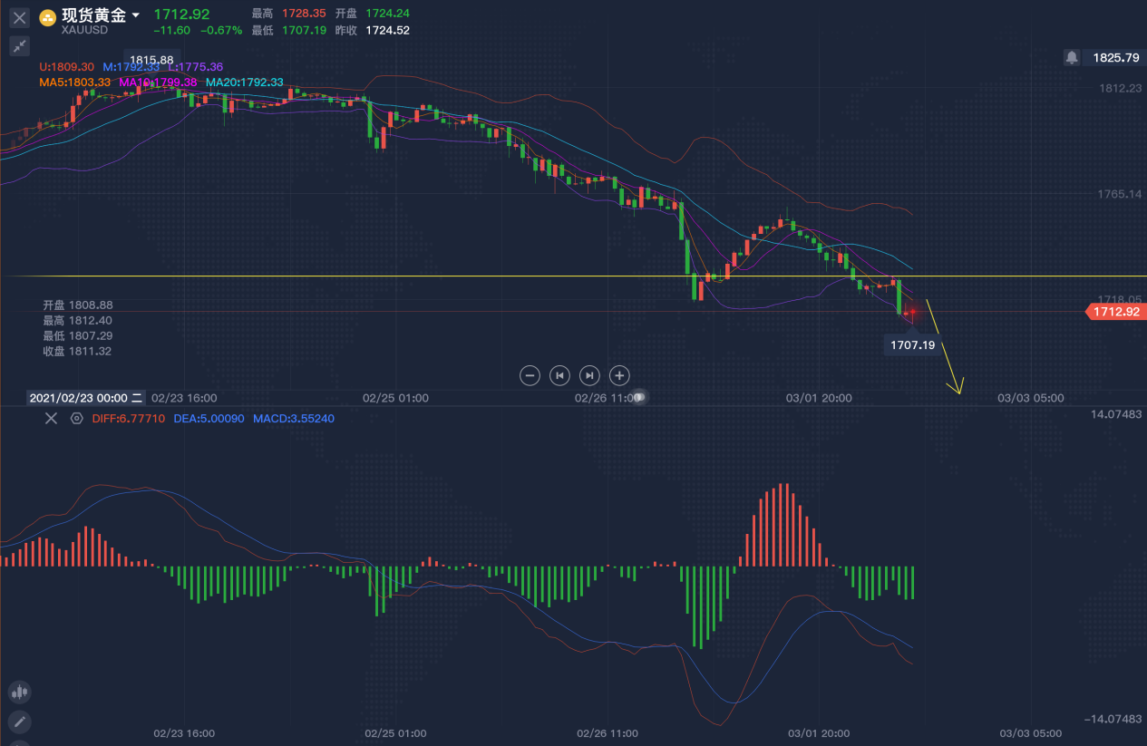Screen dimensions: 1147x746
Task: Jump to the latest candle with skip-forward
Action: click(x=589, y=375)
